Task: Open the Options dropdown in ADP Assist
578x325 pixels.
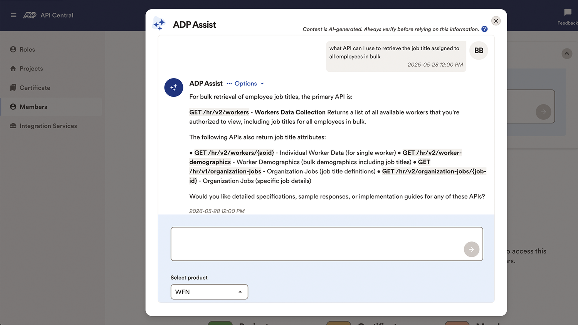Action: coord(245,84)
